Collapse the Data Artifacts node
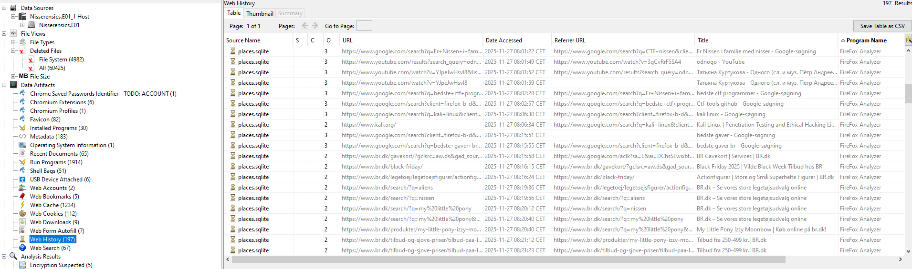This screenshot has width=912, height=269. click(4, 85)
